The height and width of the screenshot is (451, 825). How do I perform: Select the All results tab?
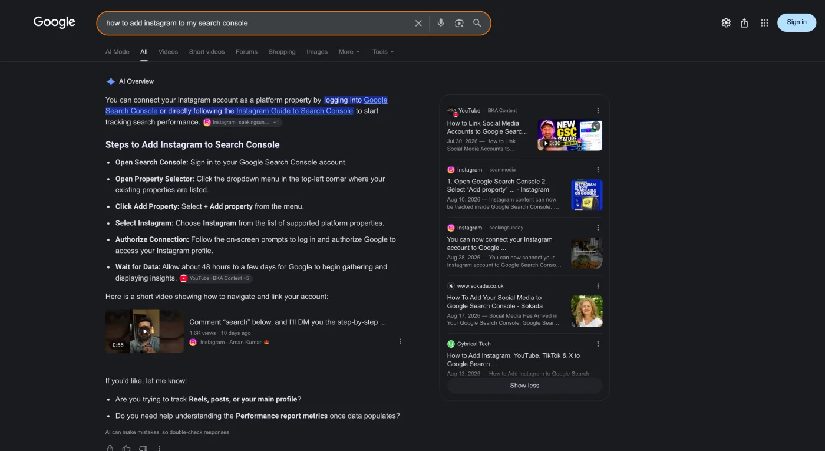click(x=144, y=52)
